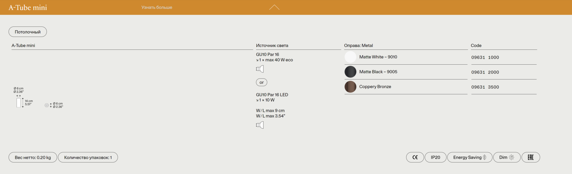Viewport: 572px width, 174px height.
Task: Click the Узнать больше link
Action: [x=157, y=7]
